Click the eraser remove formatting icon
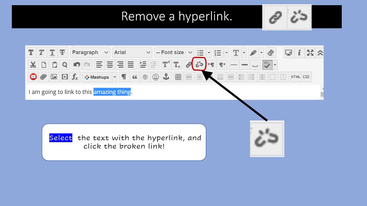The image size is (367, 206). tap(271, 53)
